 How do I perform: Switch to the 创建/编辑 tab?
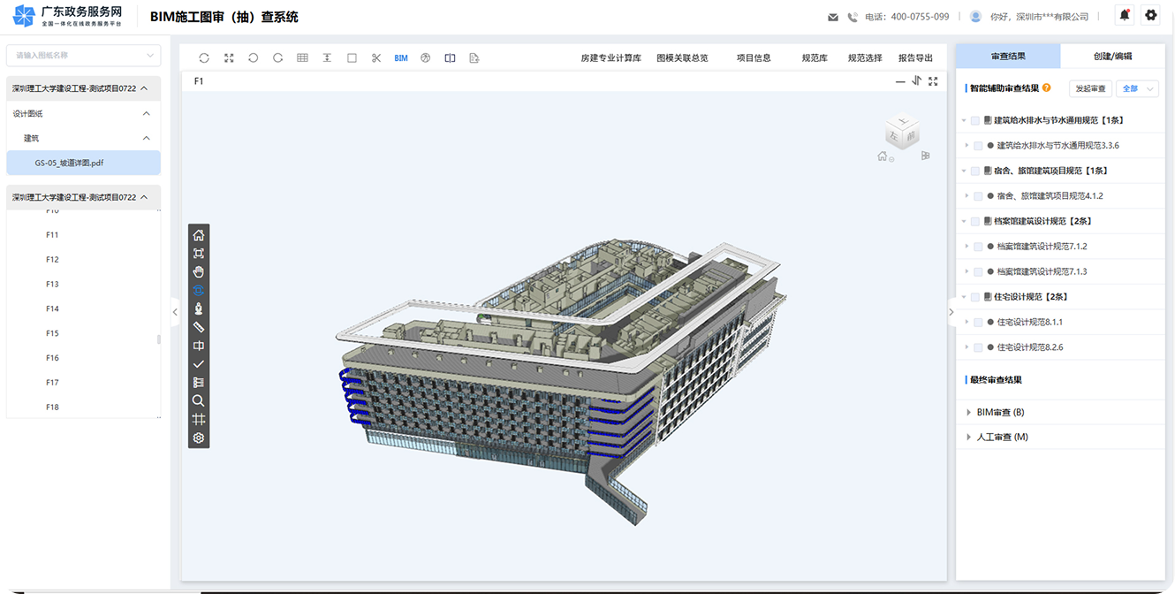(1112, 56)
